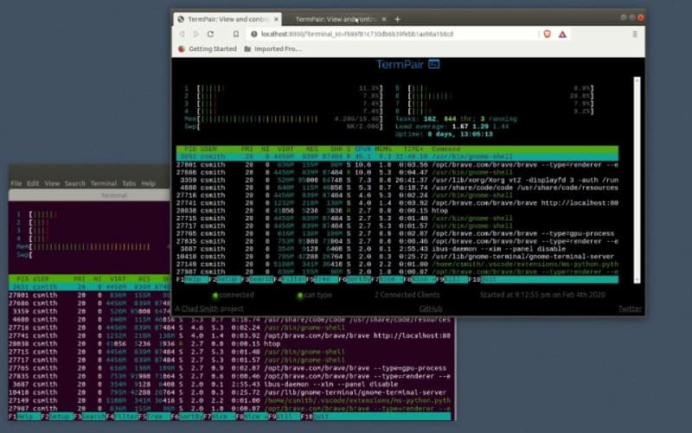
Task: Click the TermPair page scrollbar
Action: tap(637, 180)
